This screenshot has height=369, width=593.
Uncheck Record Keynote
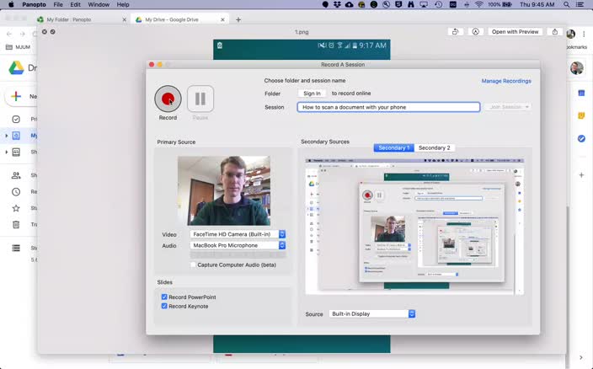click(164, 306)
